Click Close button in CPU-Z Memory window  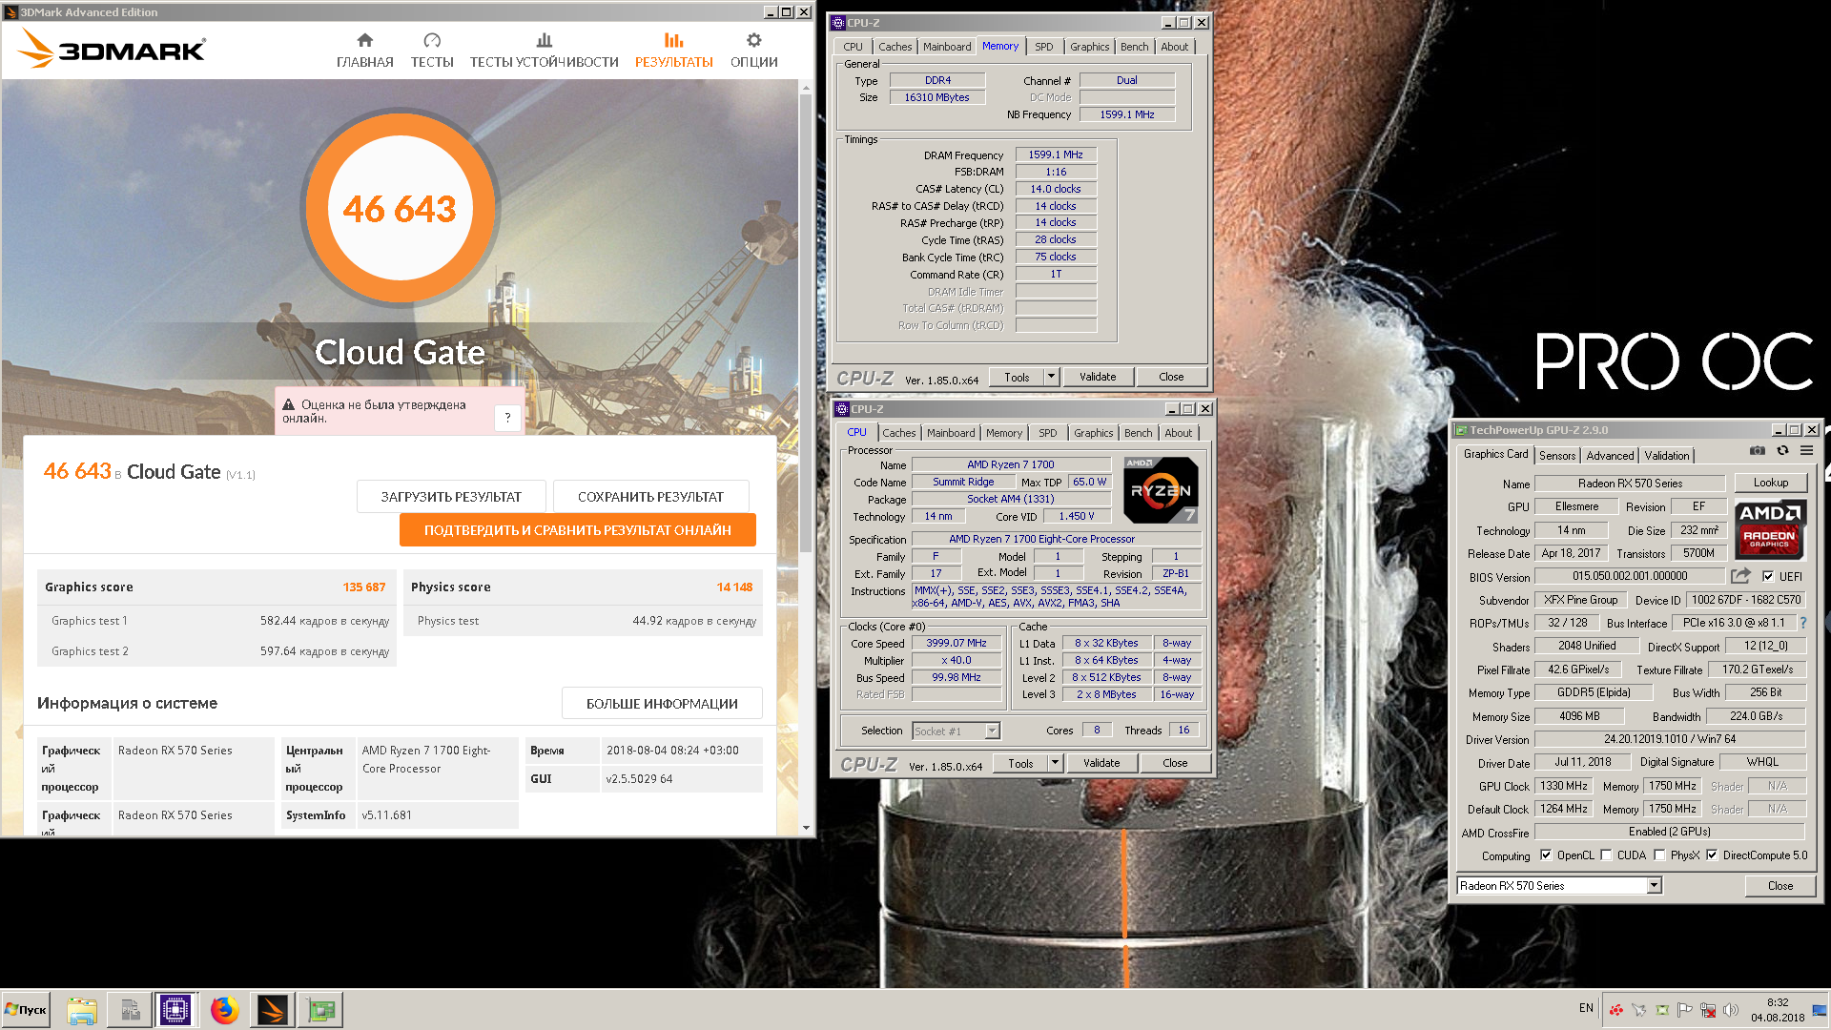click(1171, 377)
